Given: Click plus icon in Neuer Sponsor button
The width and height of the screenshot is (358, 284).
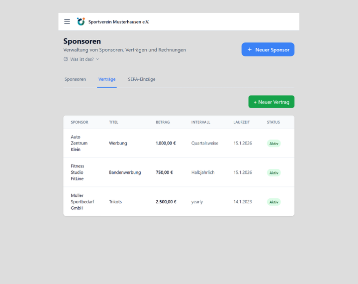Looking at the screenshot, I should pos(250,50).
